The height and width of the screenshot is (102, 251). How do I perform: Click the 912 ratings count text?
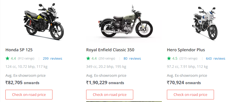pyautogui.click(x=26, y=59)
